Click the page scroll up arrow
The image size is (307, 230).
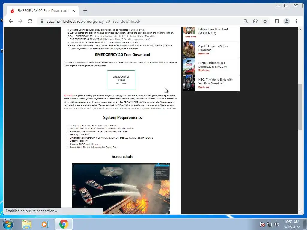[x=300, y=30]
